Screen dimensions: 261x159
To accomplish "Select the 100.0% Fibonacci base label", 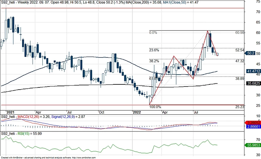I will (x=155, y=107).
